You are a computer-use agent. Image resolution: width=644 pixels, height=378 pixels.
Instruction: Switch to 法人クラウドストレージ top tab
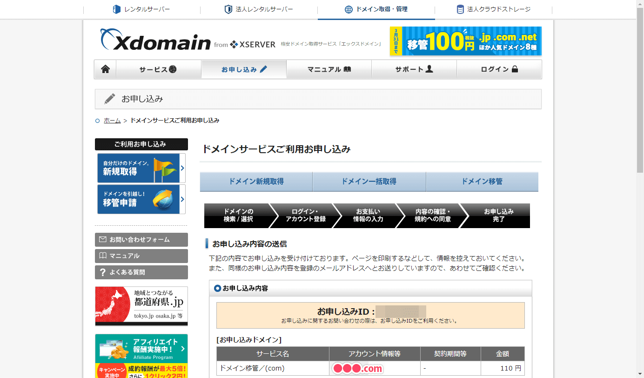pyautogui.click(x=493, y=9)
